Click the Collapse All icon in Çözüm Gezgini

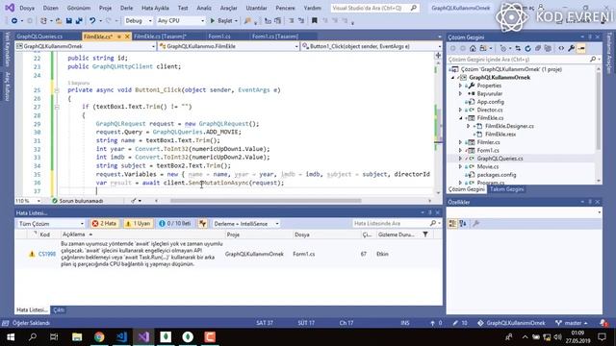(x=538, y=48)
